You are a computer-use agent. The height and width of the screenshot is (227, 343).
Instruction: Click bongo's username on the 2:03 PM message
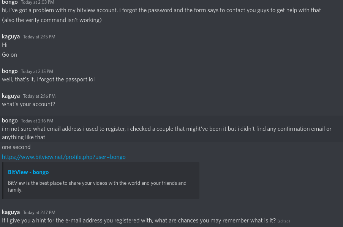[x=9, y=2]
